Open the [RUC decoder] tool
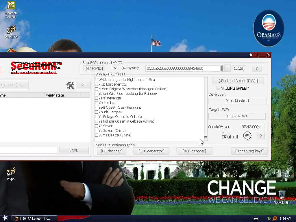The image size is (296, 222). click(x=194, y=151)
